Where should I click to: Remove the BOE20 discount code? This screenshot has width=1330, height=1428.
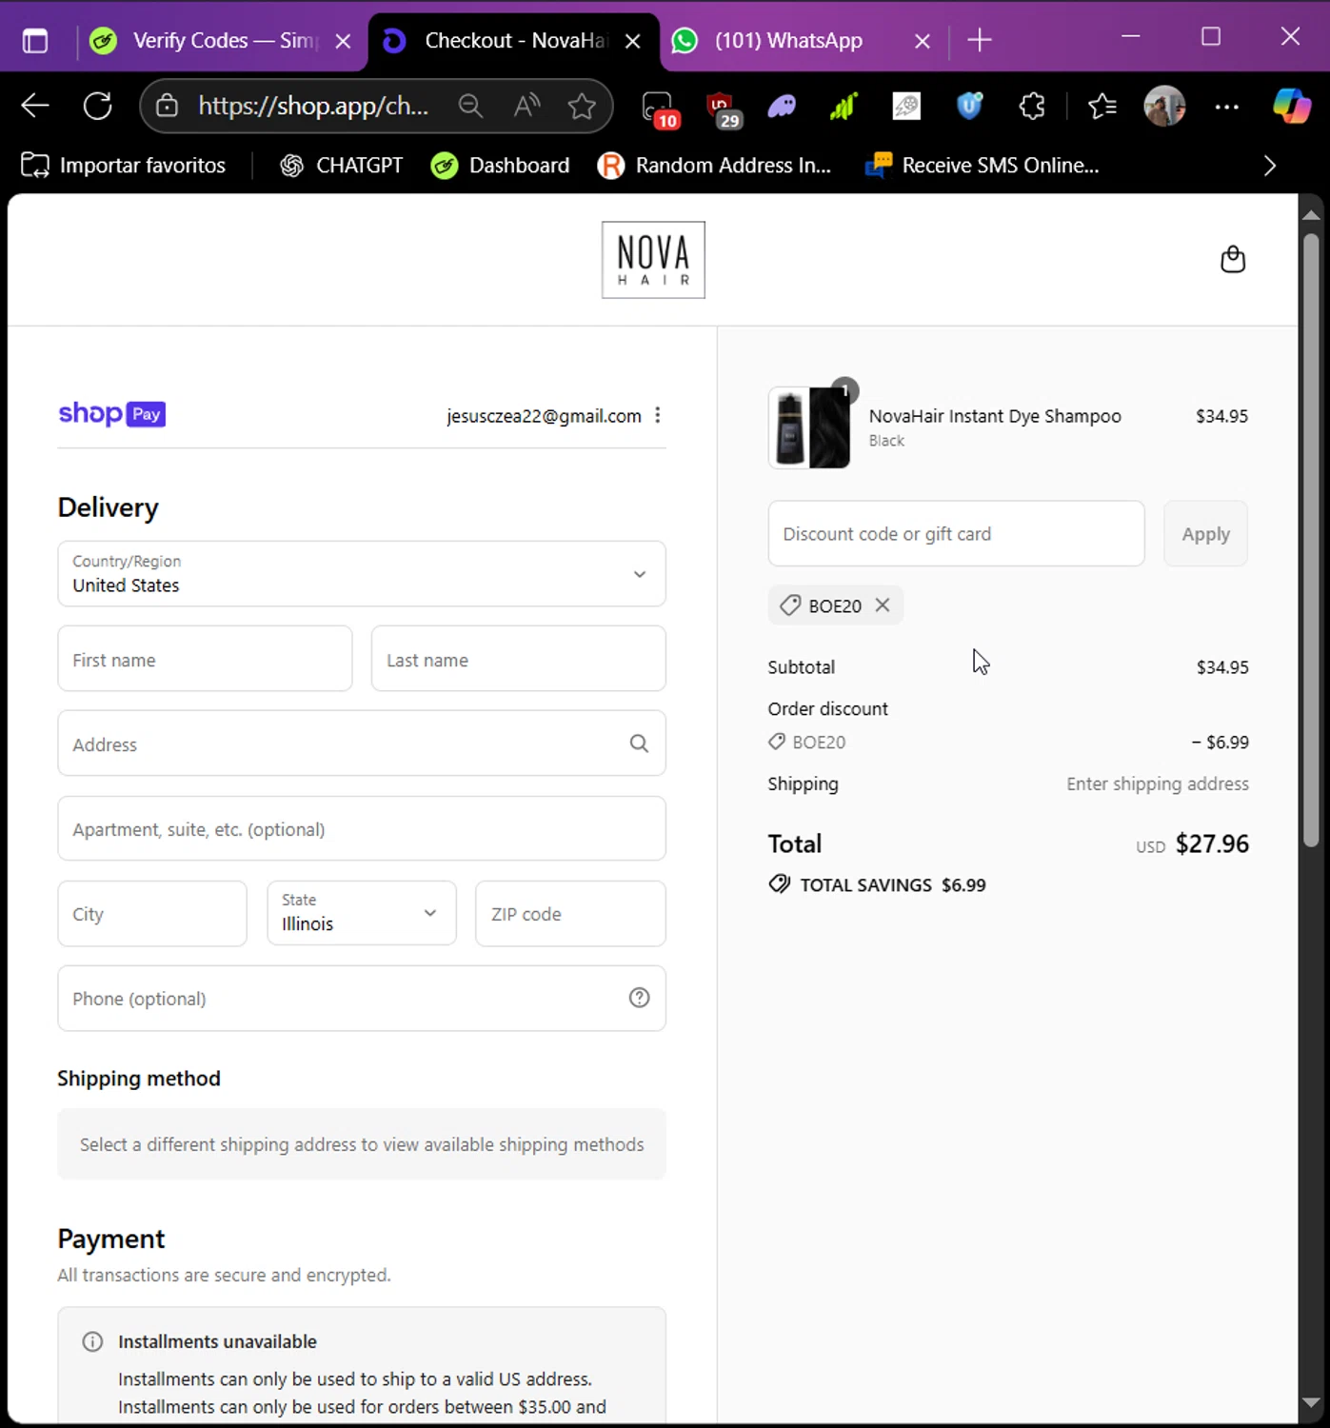click(883, 605)
